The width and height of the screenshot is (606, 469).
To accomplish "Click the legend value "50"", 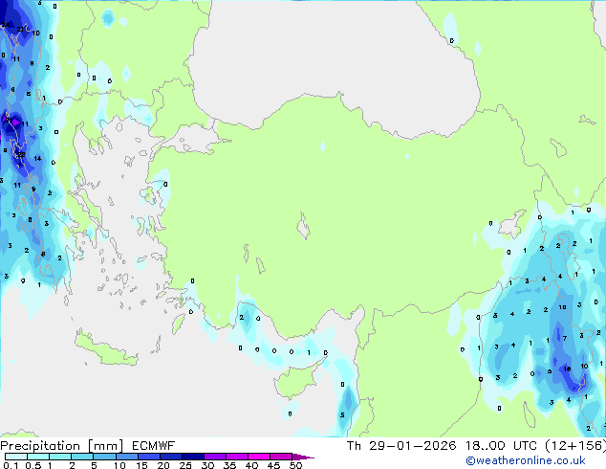I will click(x=295, y=465).
